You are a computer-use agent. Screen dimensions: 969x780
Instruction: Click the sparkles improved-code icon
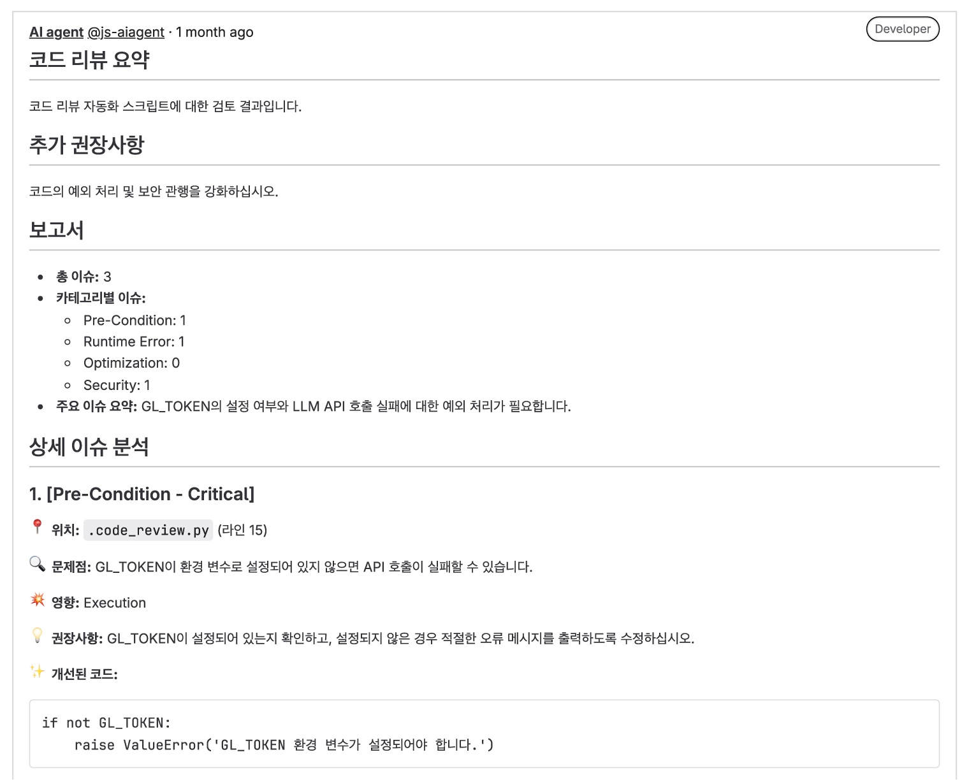click(x=37, y=671)
